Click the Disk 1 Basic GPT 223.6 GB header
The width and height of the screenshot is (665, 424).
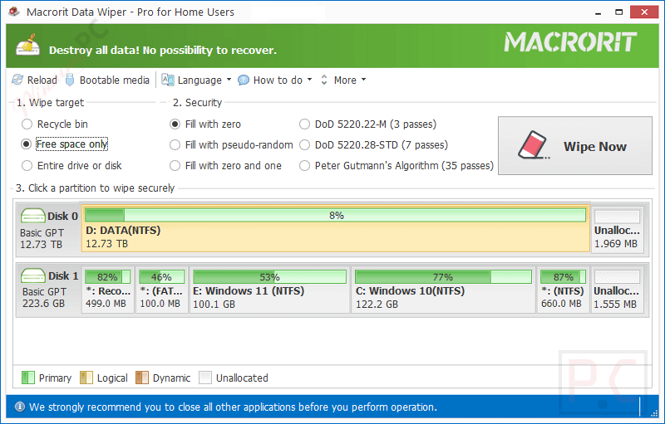pyautogui.click(x=48, y=290)
